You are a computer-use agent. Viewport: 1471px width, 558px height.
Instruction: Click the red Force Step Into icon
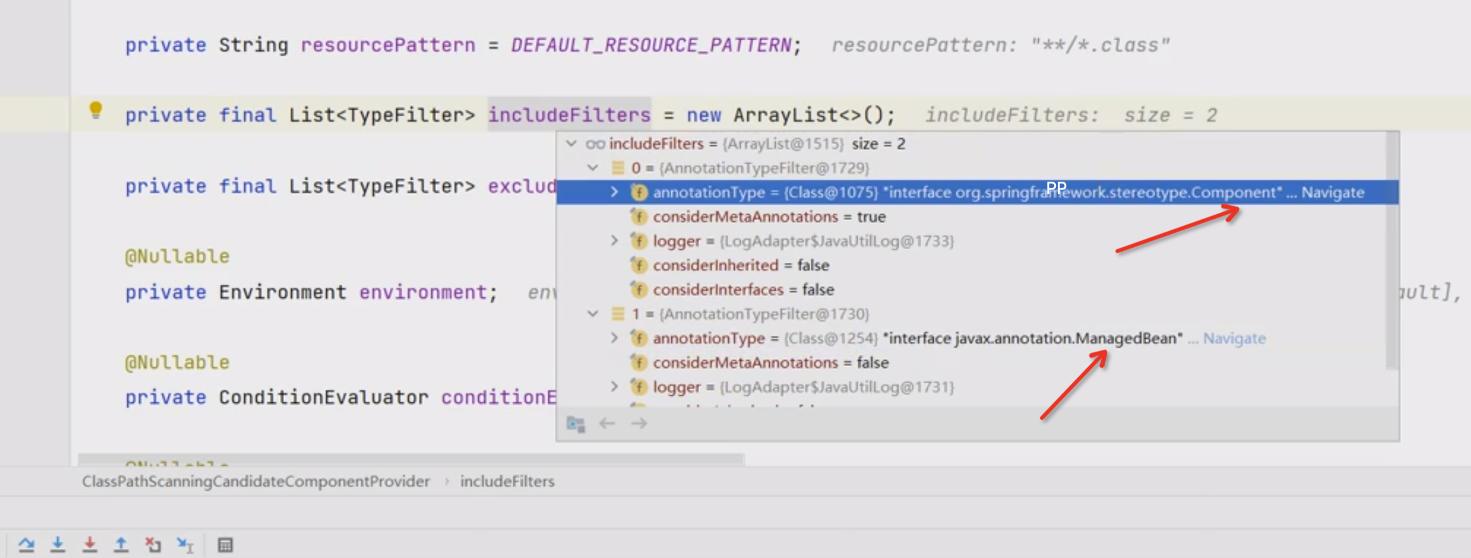click(90, 544)
